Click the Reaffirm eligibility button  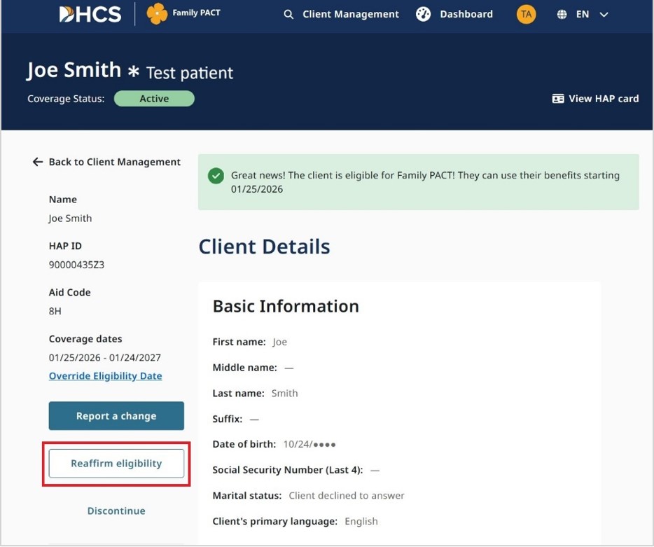(x=116, y=464)
